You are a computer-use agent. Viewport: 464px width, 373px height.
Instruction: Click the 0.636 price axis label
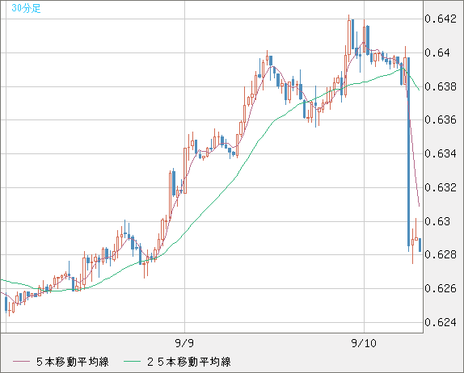coord(441,120)
